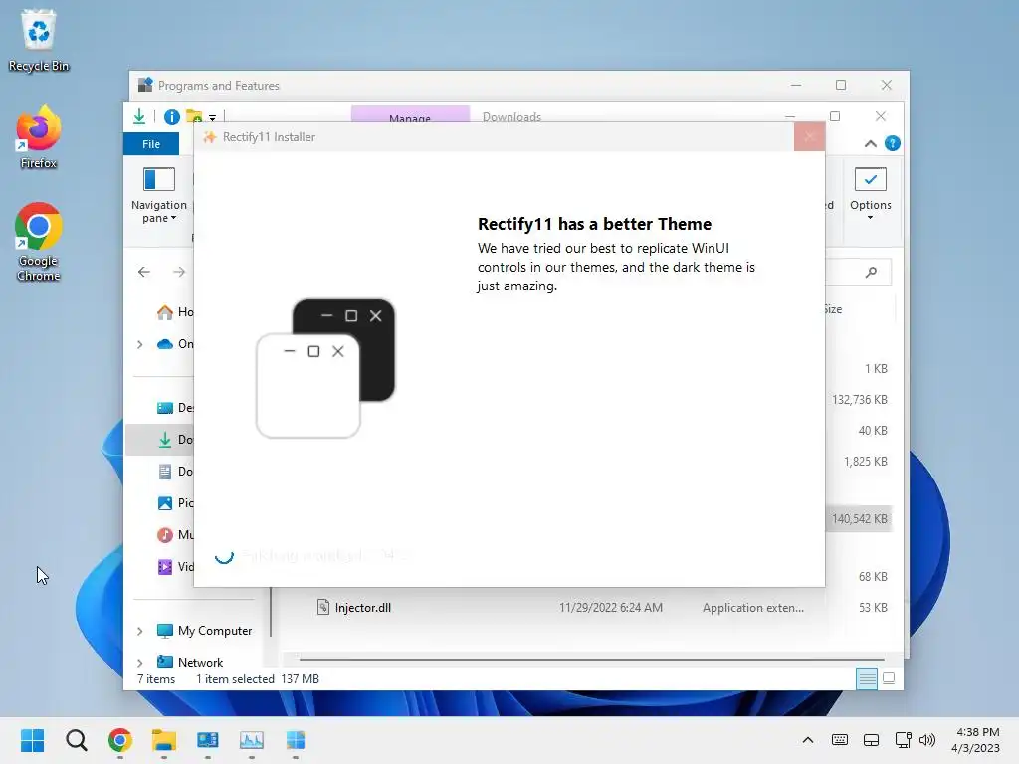The height and width of the screenshot is (764, 1019).
Task: Open the network tray icon
Action: 903,740
